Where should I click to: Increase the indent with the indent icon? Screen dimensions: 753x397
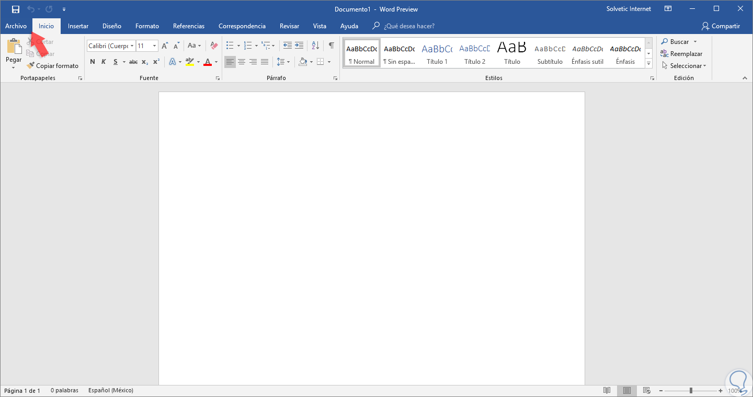[x=299, y=46]
